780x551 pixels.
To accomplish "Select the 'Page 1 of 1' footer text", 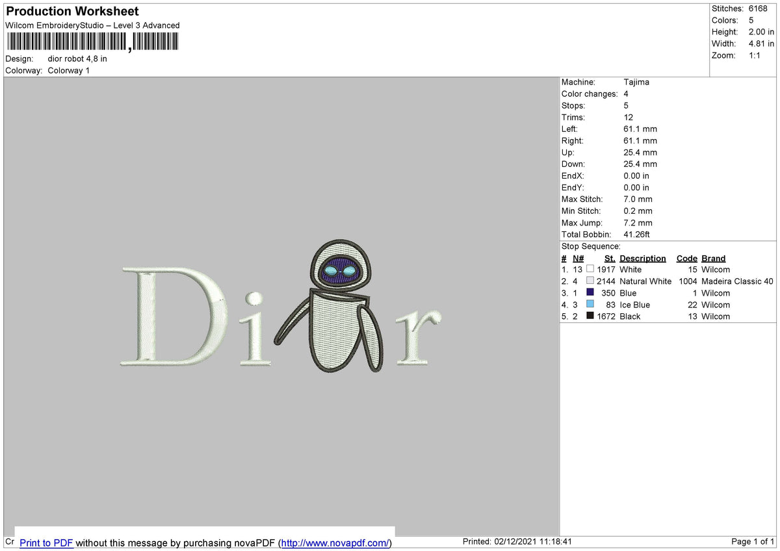I will tap(753, 541).
